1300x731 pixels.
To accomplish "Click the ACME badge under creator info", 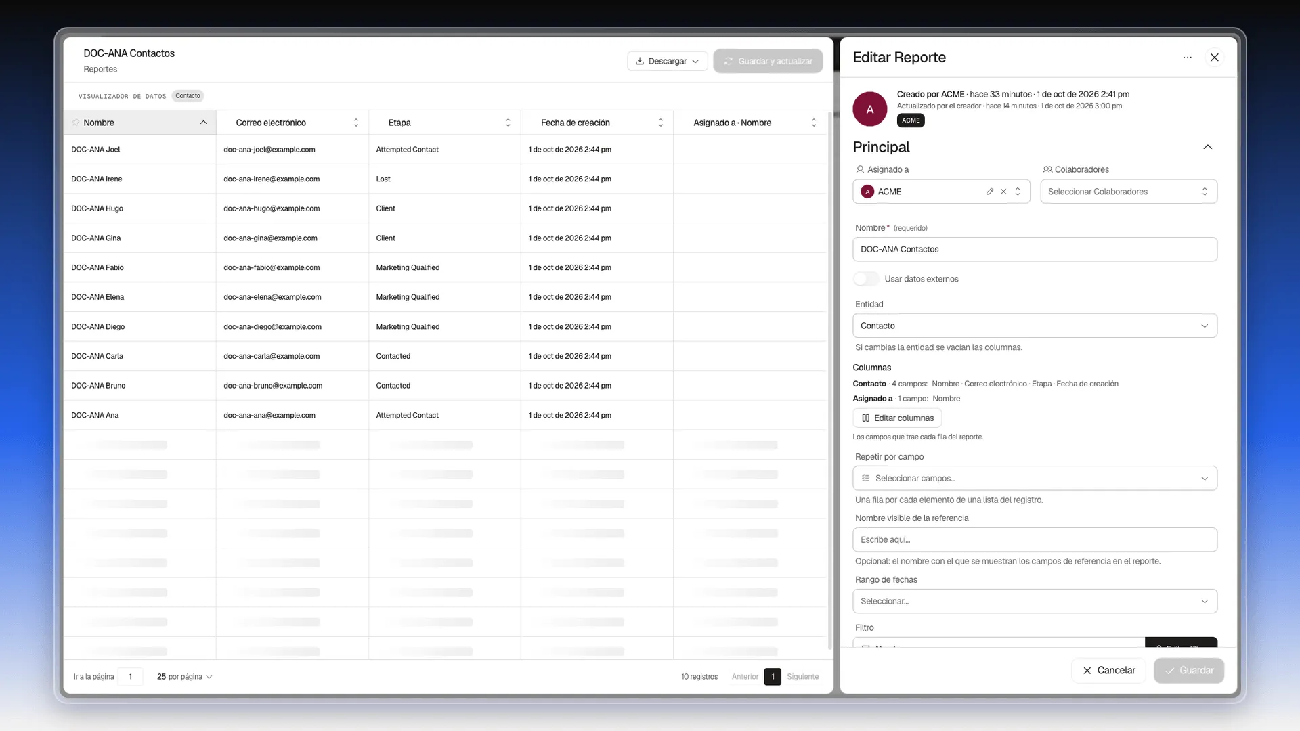I will tap(911, 120).
